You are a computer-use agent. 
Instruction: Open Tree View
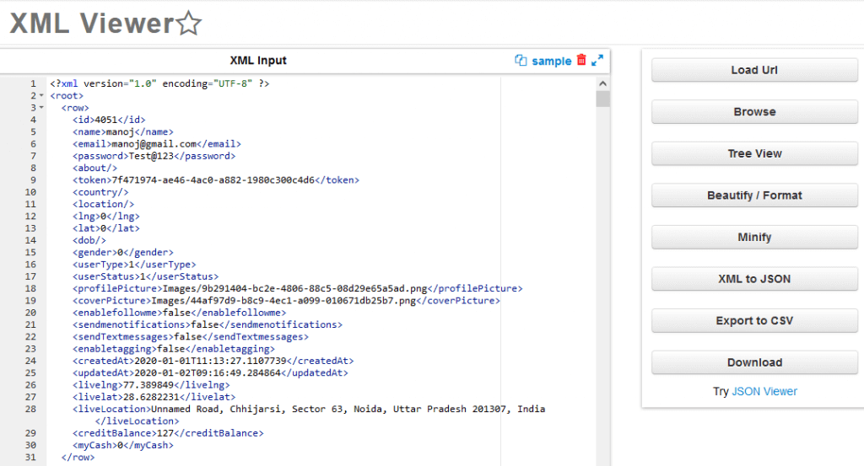click(754, 153)
